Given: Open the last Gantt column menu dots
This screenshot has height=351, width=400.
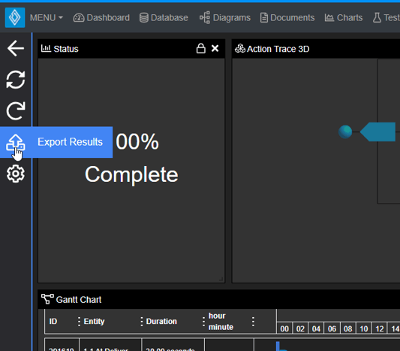Looking at the screenshot, I should 253,322.
